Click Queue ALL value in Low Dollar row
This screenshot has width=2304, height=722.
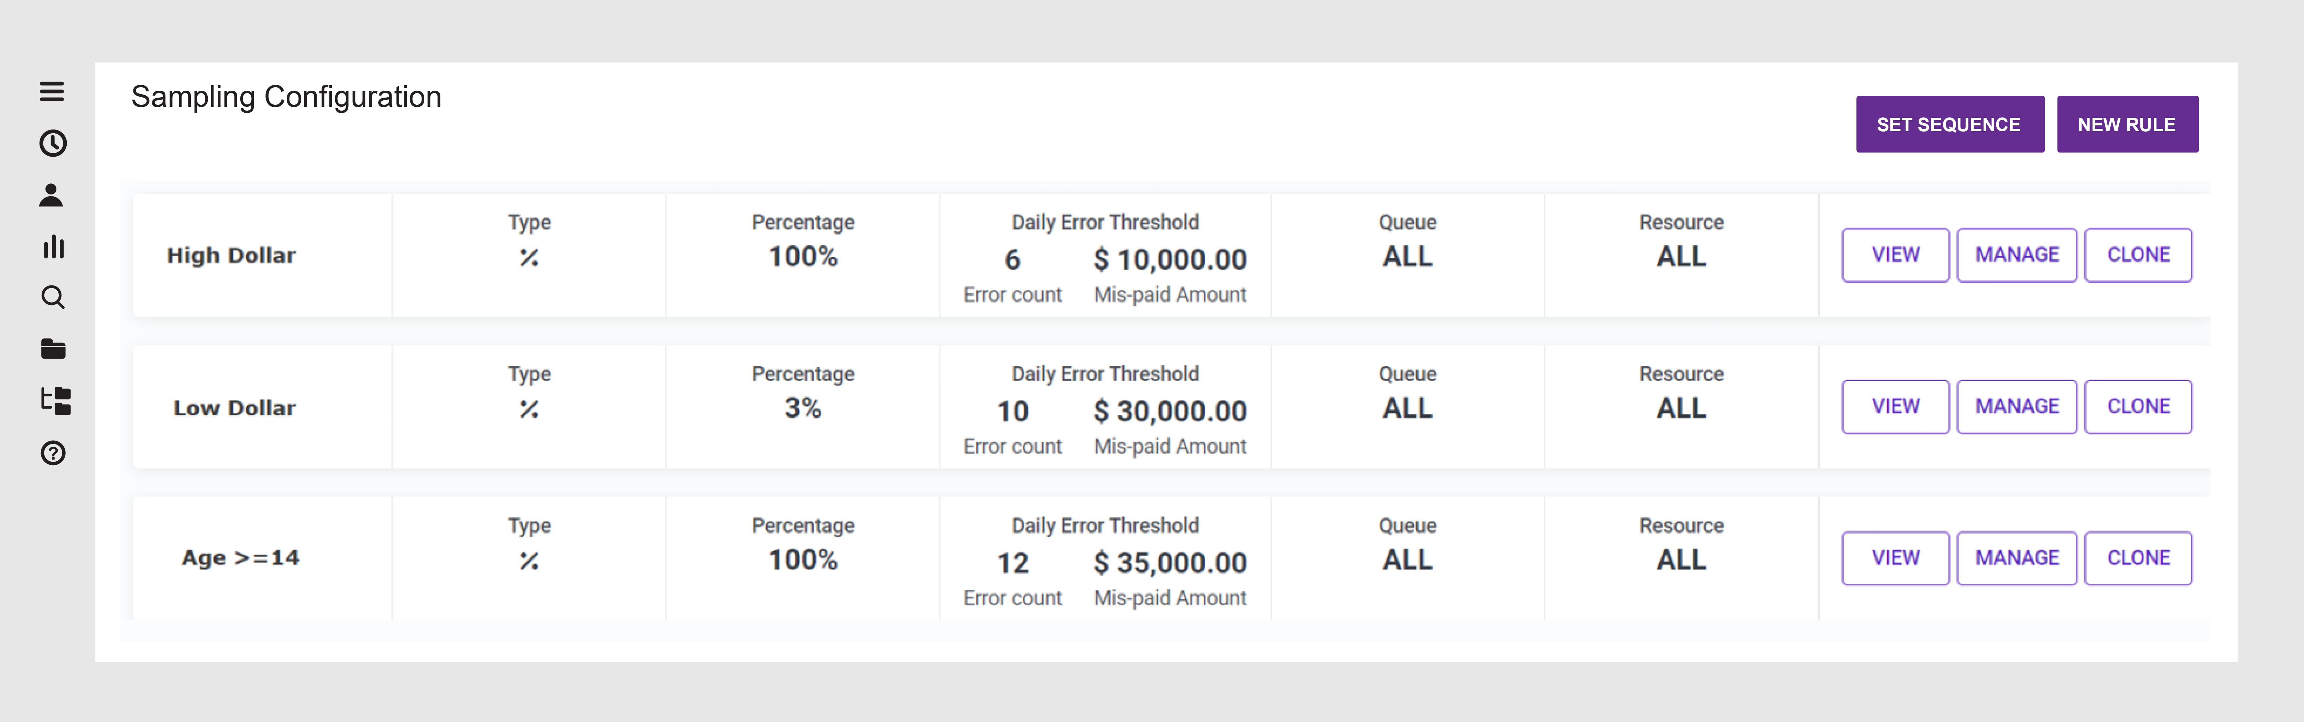coord(1408,408)
